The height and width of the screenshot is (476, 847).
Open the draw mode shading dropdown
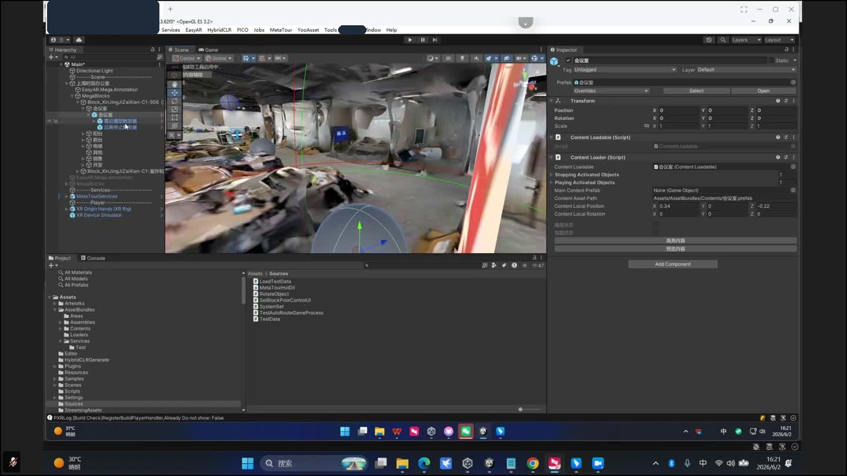[x=433, y=58]
